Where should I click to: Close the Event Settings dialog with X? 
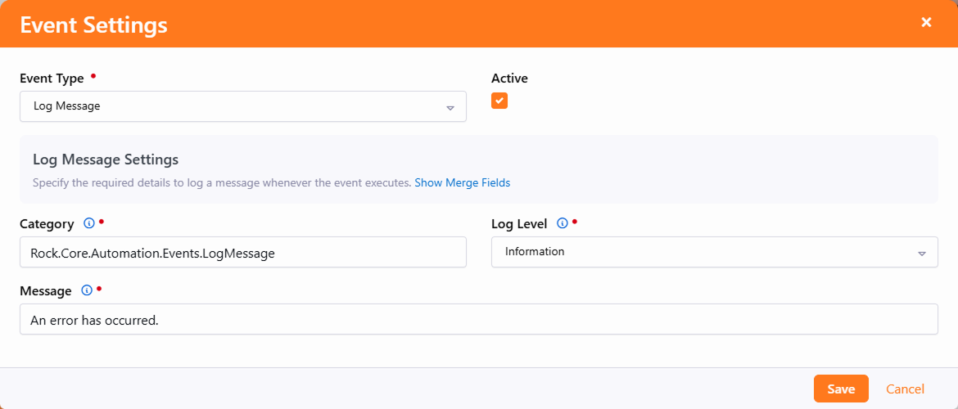(x=926, y=23)
